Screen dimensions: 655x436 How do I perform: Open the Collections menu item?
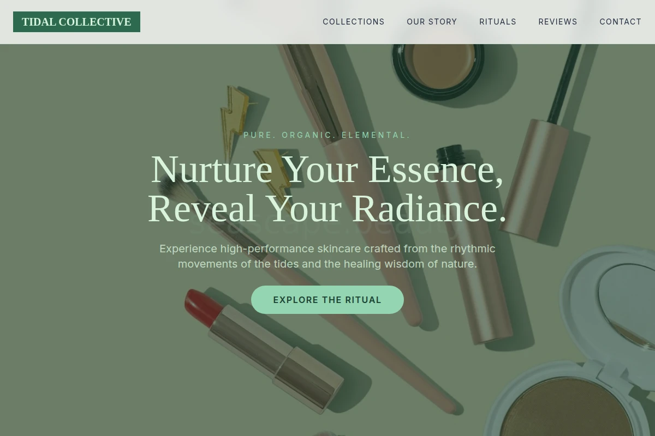coord(354,22)
